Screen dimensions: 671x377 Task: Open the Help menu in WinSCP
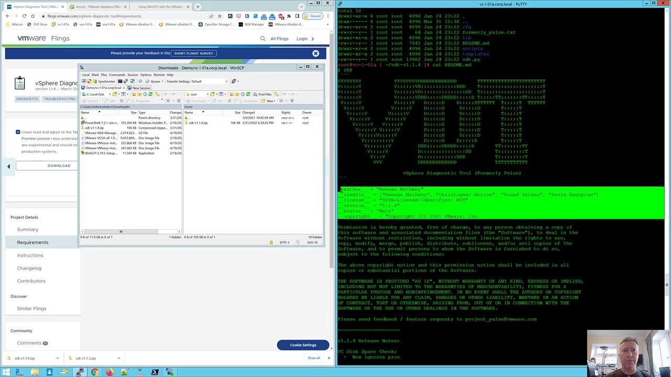tap(170, 75)
